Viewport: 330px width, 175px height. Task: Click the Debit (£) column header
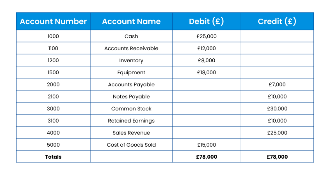(207, 21)
